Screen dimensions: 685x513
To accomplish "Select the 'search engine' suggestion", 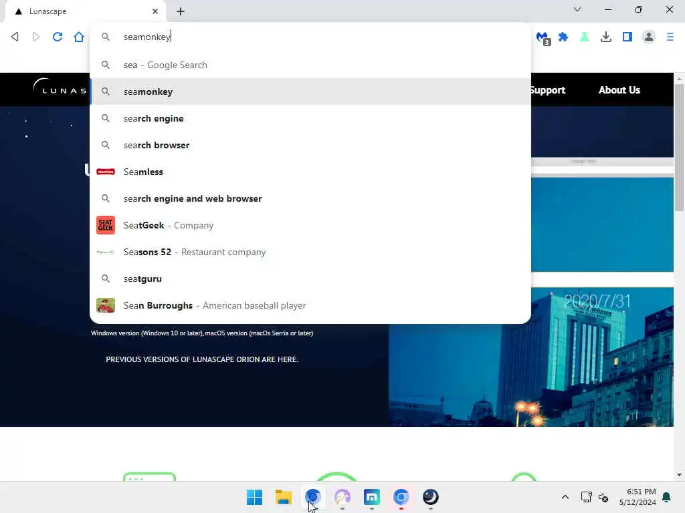I will tap(310, 118).
